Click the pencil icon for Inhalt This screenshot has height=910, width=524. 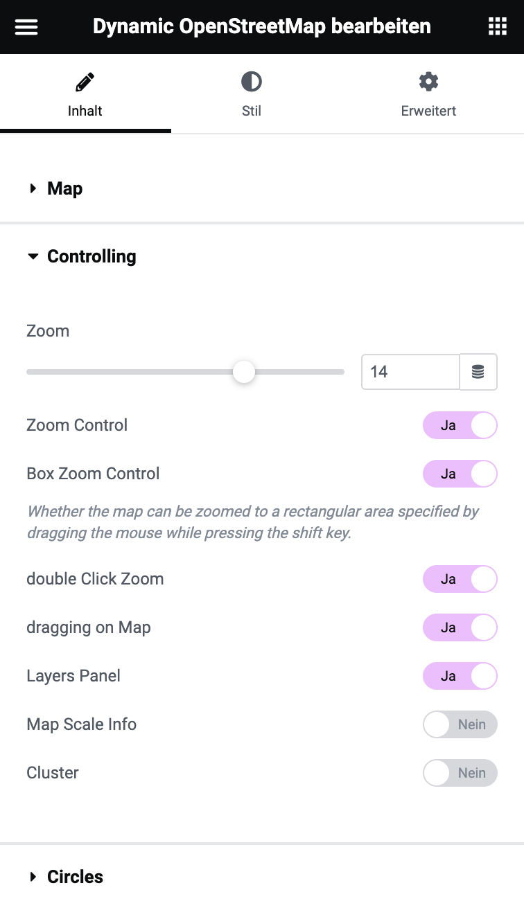(x=85, y=82)
